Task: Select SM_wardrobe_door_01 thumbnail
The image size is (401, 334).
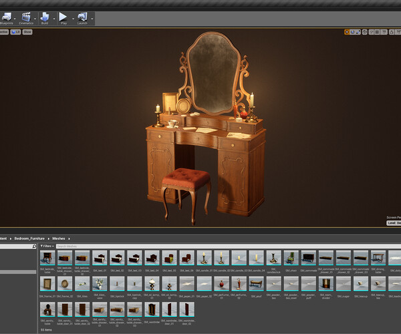Action: click(169, 309)
